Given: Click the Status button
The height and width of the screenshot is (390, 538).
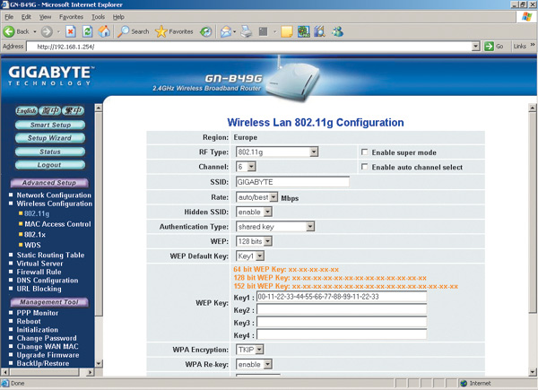Looking at the screenshot, I should (50, 152).
